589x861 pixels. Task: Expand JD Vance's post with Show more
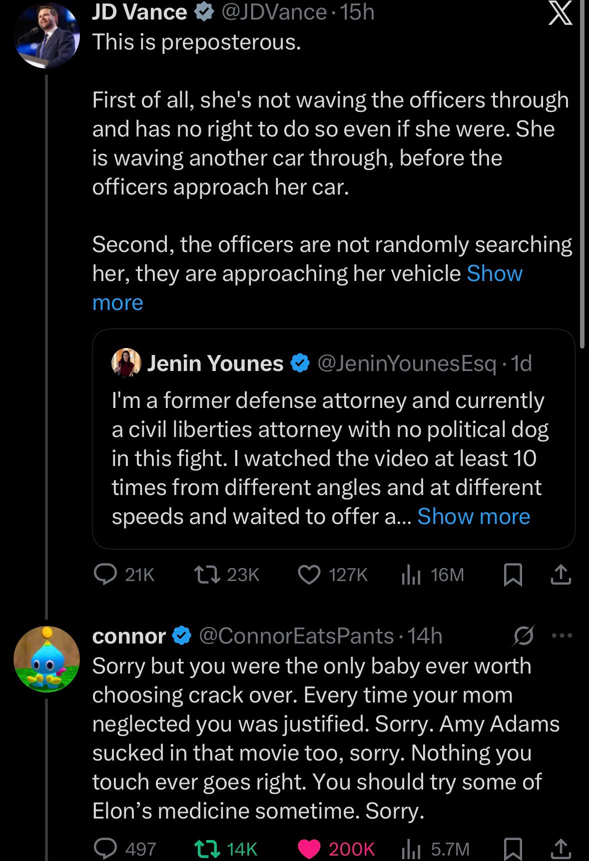point(495,273)
